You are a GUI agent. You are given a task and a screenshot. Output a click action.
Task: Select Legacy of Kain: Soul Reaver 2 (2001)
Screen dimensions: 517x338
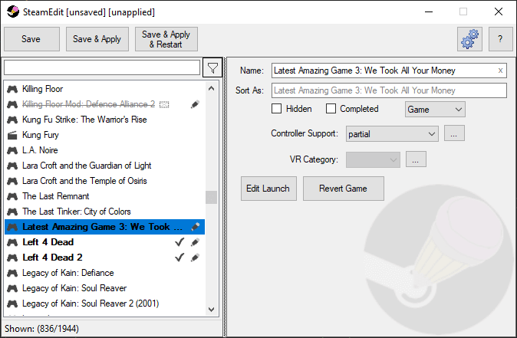pos(104,304)
